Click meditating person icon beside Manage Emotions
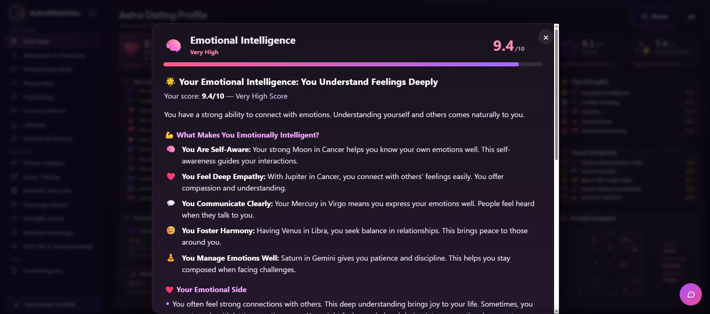The width and height of the screenshot is (710, 314). tap(171, 258)
